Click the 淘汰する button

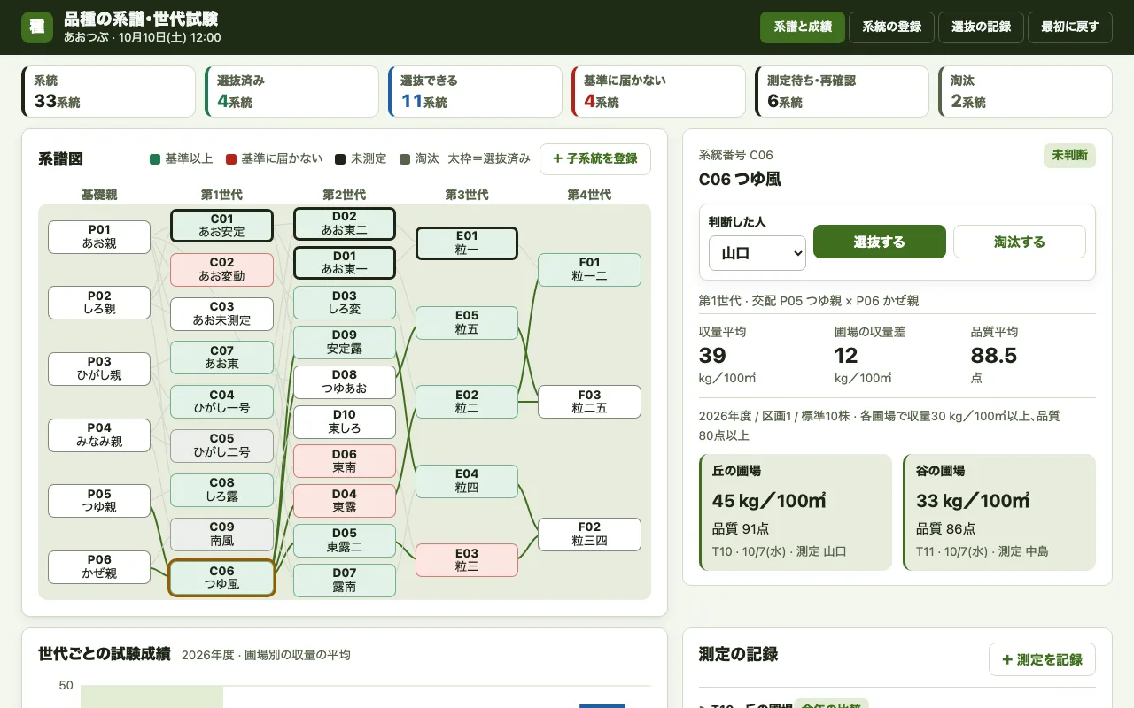(1020, 242)
